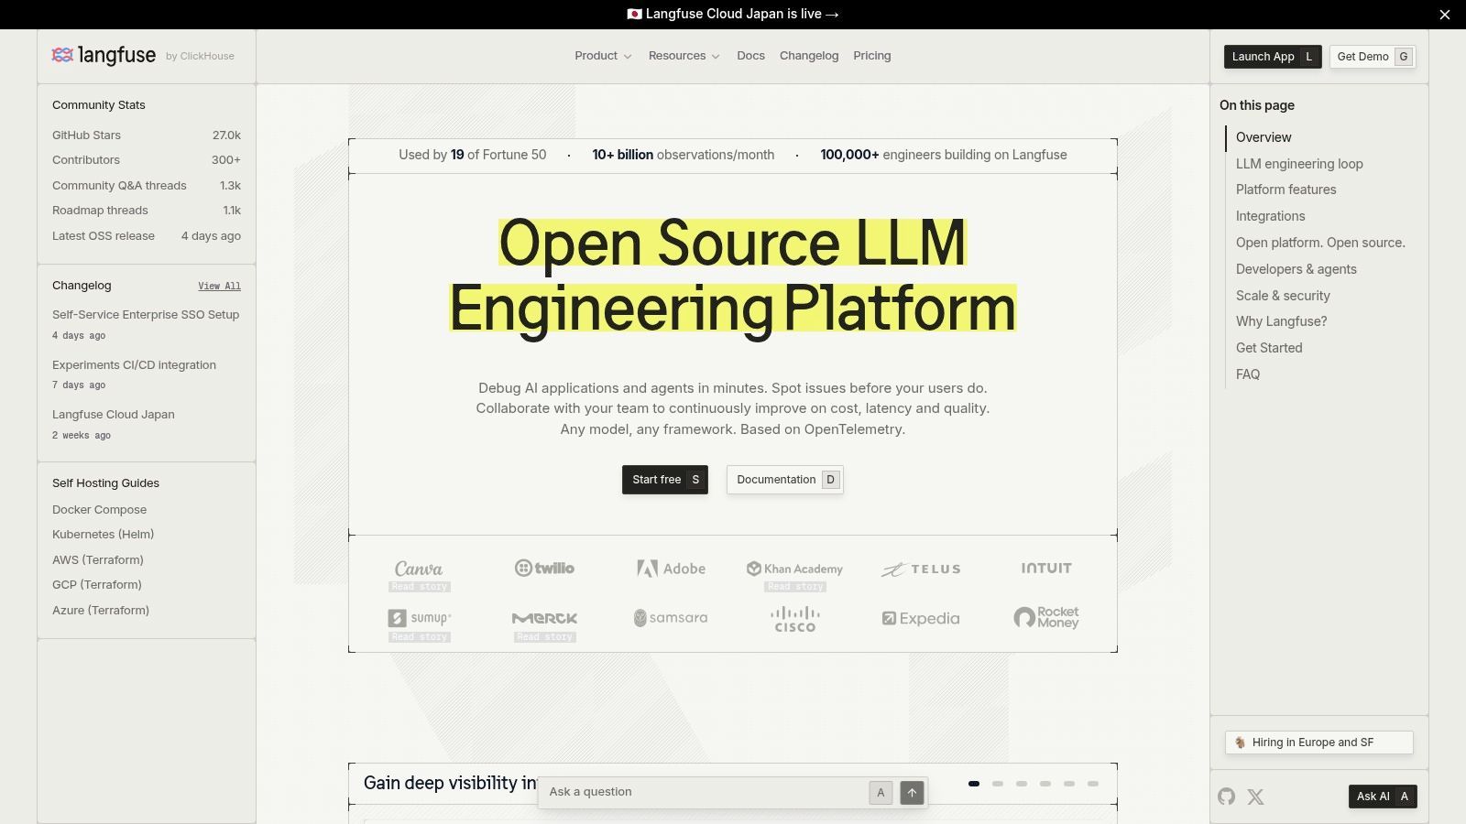Click the Cisco logo

(x=794, y=619)
